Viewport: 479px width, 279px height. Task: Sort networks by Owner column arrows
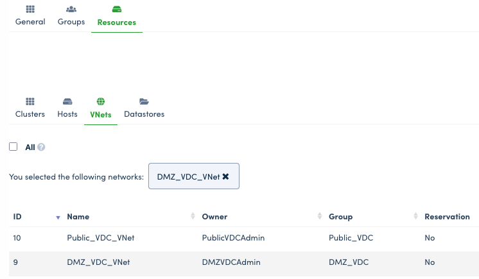pos(319,217)
